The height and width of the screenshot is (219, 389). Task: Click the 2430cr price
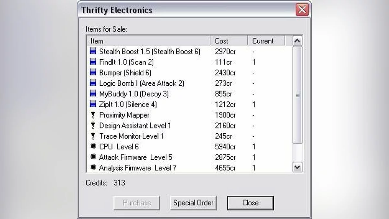[x=225, y=72]
